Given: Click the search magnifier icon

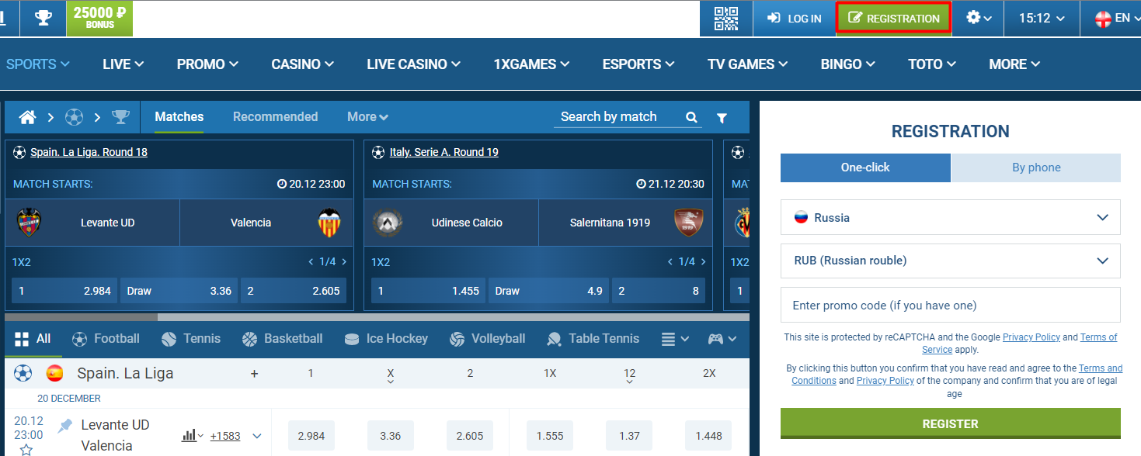Looking at the screenshot, I should pyautogui.click(x=691, y=118).
